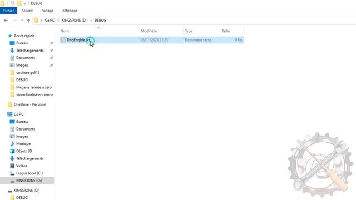Click DEBUG in the address path
Viewport: 356px width, 200px height.
pyautogui.click(x=100, y=21)
